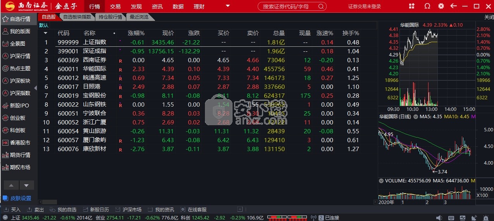494x221 pixels.
Task: Select the 交易 top menu
Action: pos(115,7)
